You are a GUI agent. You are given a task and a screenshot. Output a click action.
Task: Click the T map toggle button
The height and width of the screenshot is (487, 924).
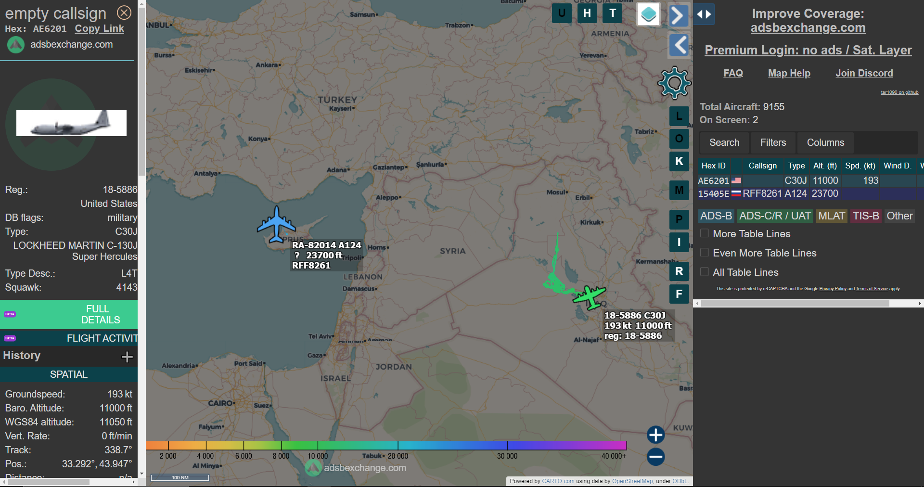613,13
